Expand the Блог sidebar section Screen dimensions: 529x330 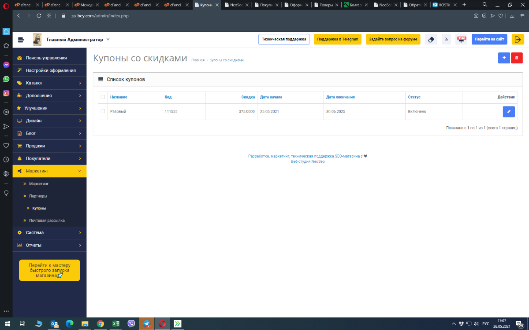tap(49, 133)
